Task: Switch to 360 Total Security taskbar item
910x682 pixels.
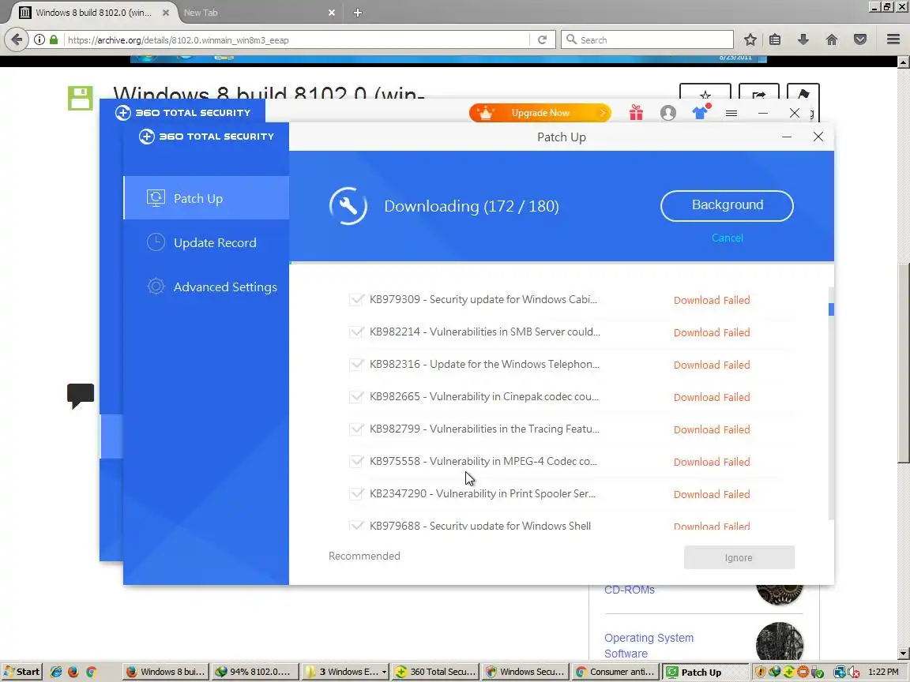Action: 436,672
